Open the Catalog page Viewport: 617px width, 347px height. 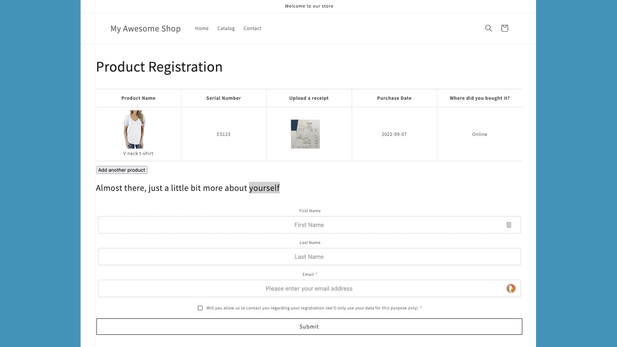coord(226,28)
